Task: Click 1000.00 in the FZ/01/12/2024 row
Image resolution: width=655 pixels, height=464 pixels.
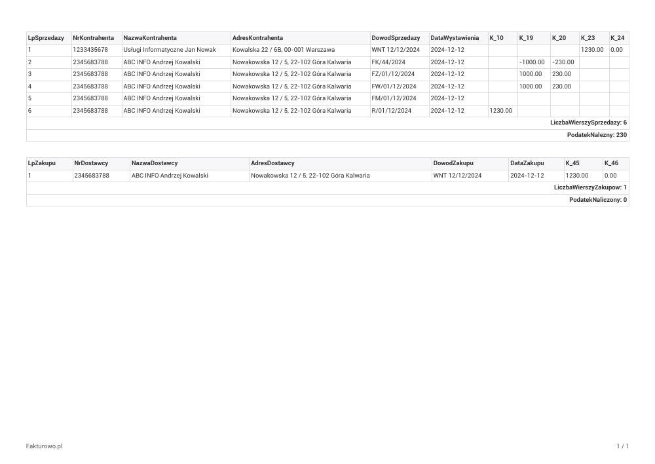Action: tap(531, 74)
